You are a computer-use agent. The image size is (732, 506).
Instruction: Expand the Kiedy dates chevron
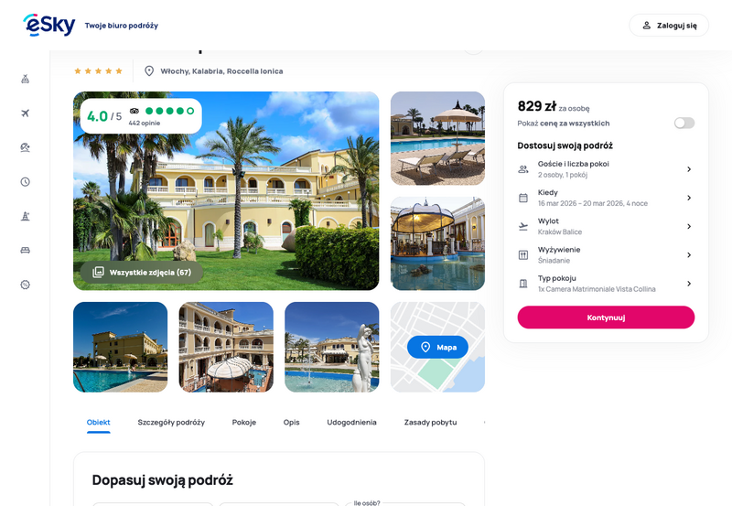click(x=689, y=198)
